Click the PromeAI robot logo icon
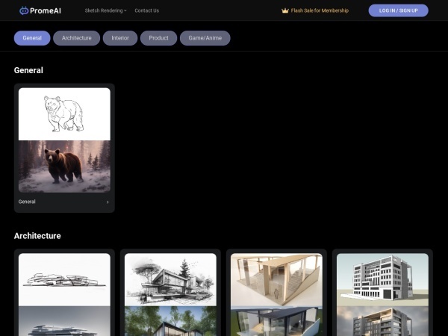448x336 pixels. point(24,10)
